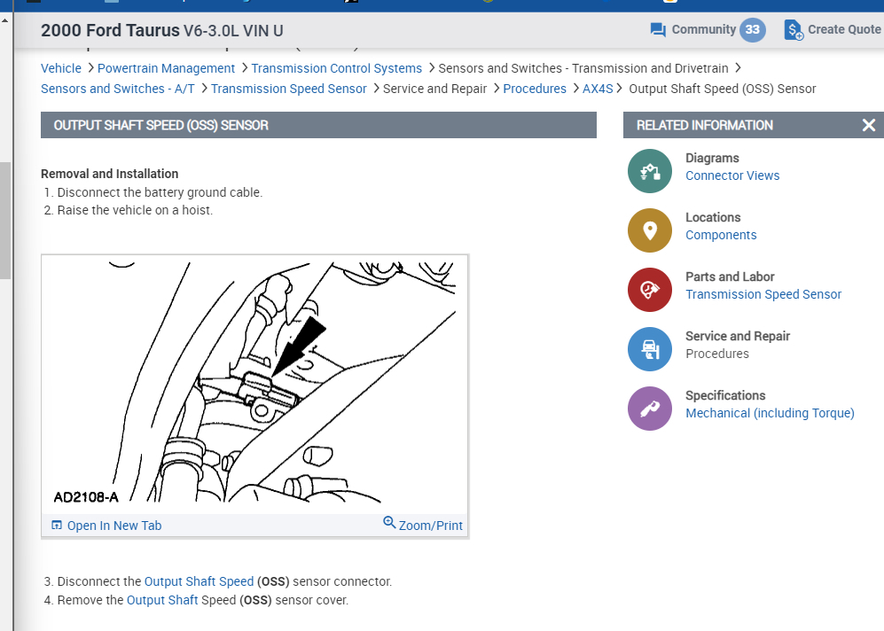Select the AX4S breadcrumb link
The image size is (884, 631).
coord(598,89)
